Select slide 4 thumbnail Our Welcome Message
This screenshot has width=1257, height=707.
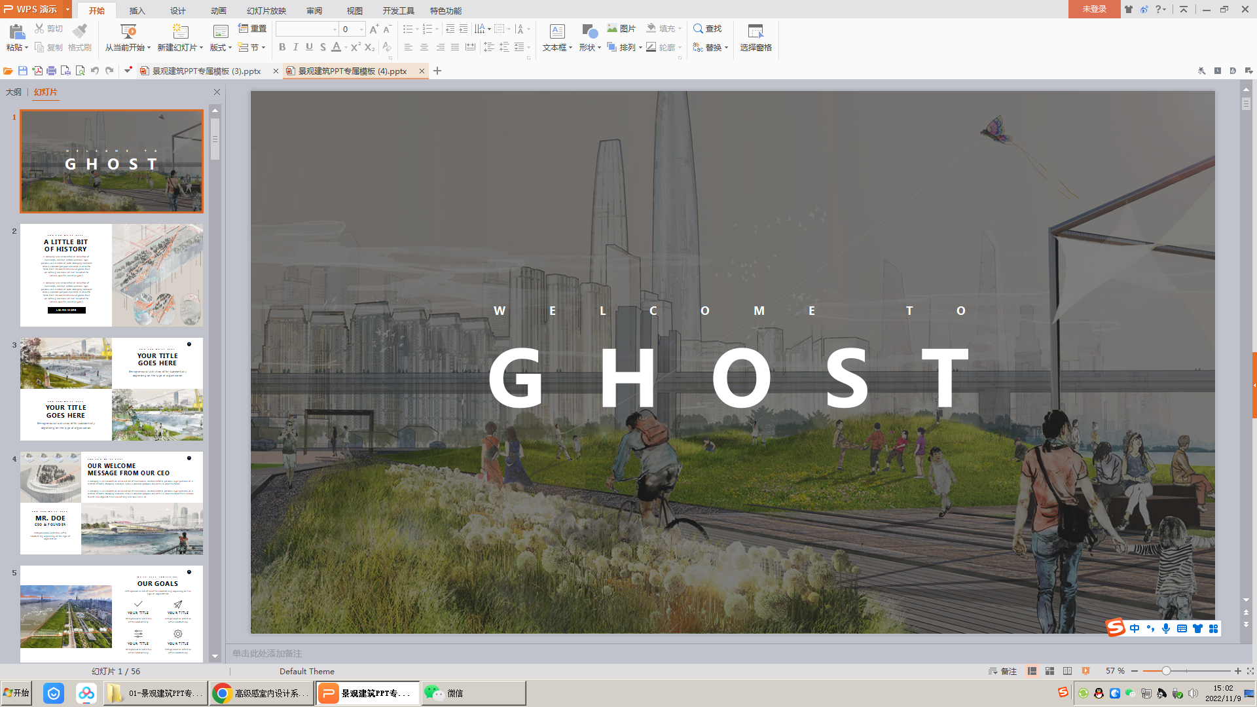pos(111,503)
